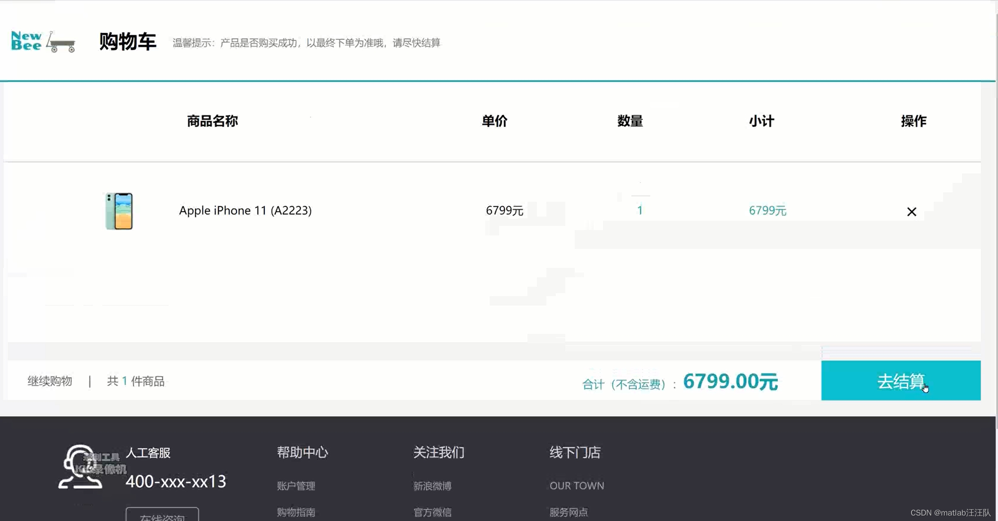Open 账户管理 in the footer
This screenshot has width=998, height=521.
point(296,486)
